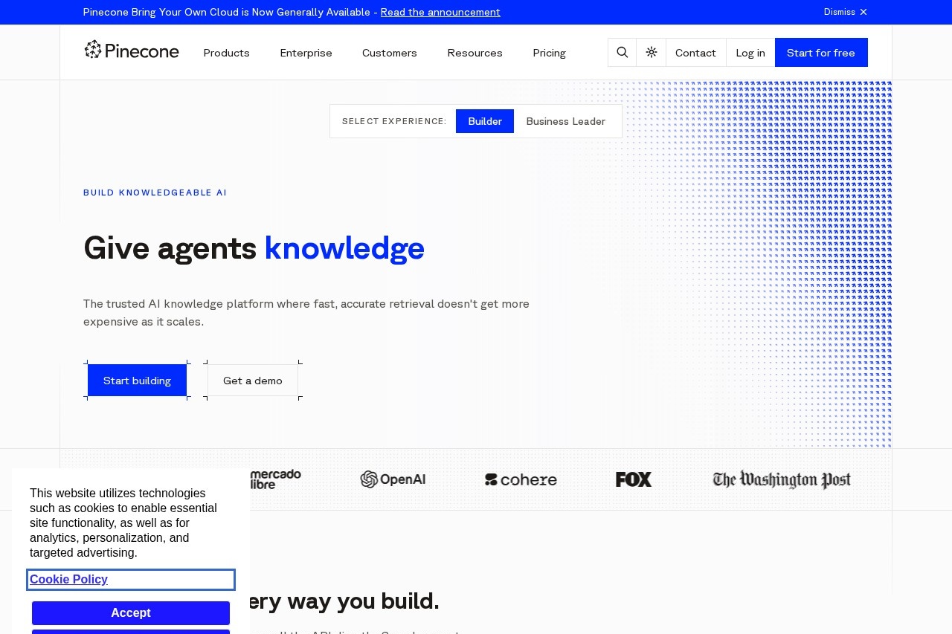Screen dimensions: 952x634
Task: Dismiss the announcement banner
Action: (846, 12)
